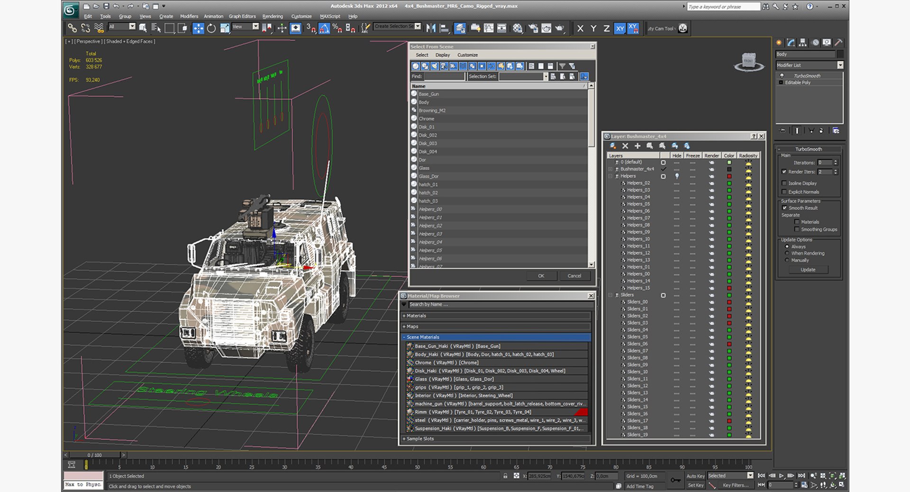Select the Manually update option
The height and width of the screenshot is (492, 910).
coord(787,260)
